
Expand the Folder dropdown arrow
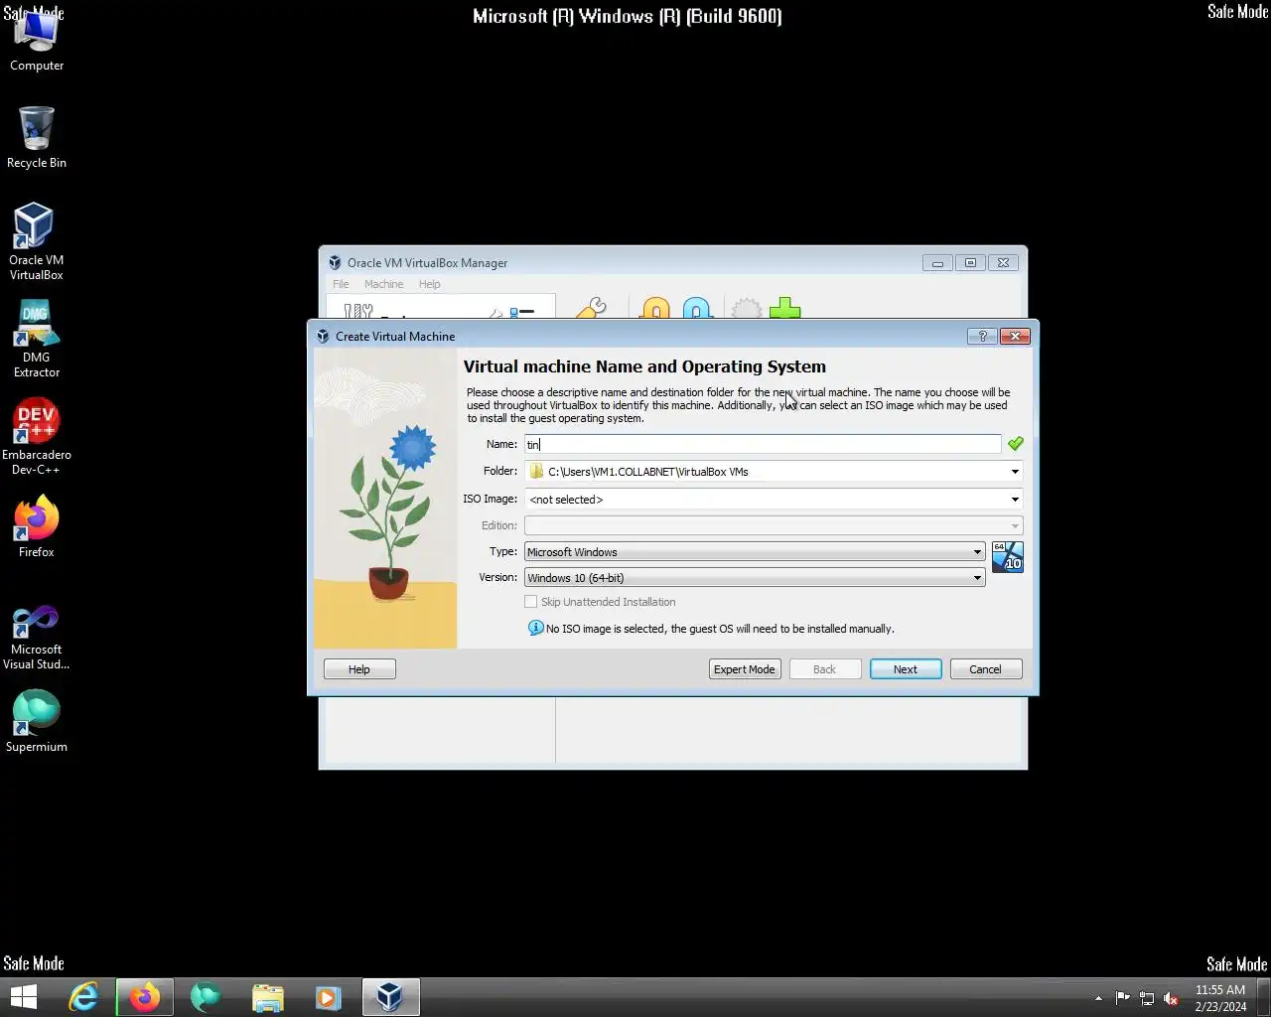click(1015, 472)
